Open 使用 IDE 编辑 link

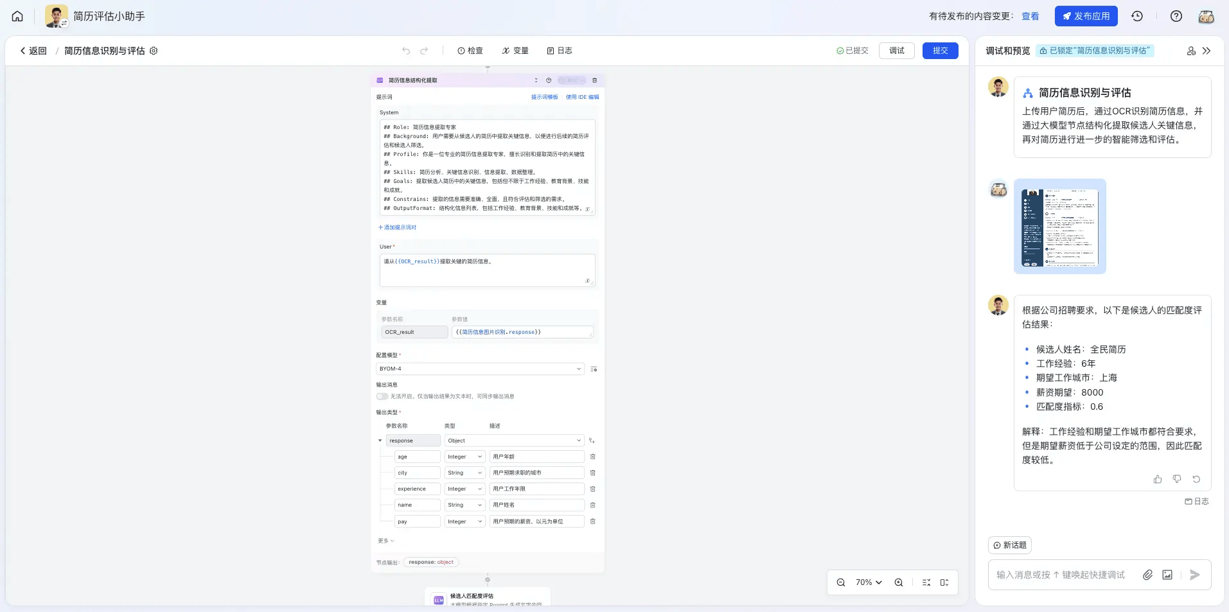(582, 97)
